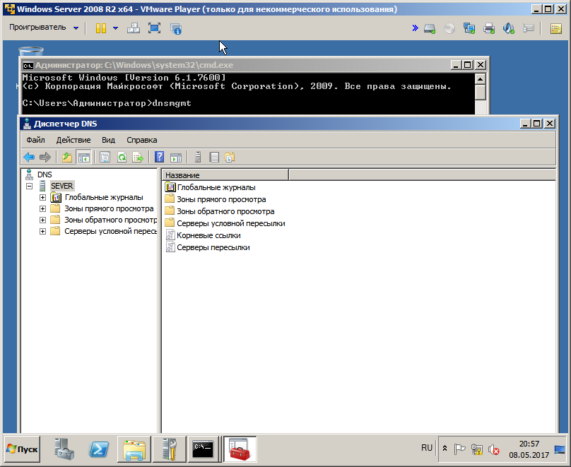The image size is (571, 467).
Task: Collapse the SEVER server node
Action: 30,187
